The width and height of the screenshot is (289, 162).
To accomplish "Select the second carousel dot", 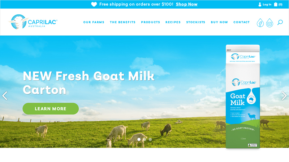I will pyautogui.click(x=145, y=139).
